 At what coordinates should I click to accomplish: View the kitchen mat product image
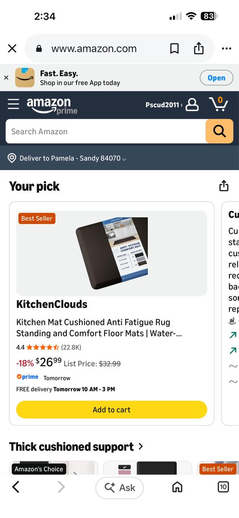[112, 253]
